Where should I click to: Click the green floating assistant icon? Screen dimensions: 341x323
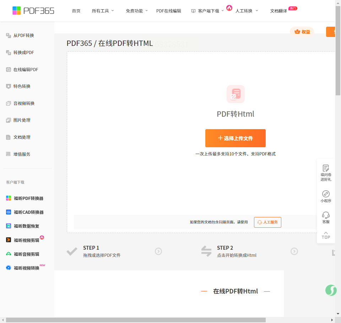[x=331, y=290]
